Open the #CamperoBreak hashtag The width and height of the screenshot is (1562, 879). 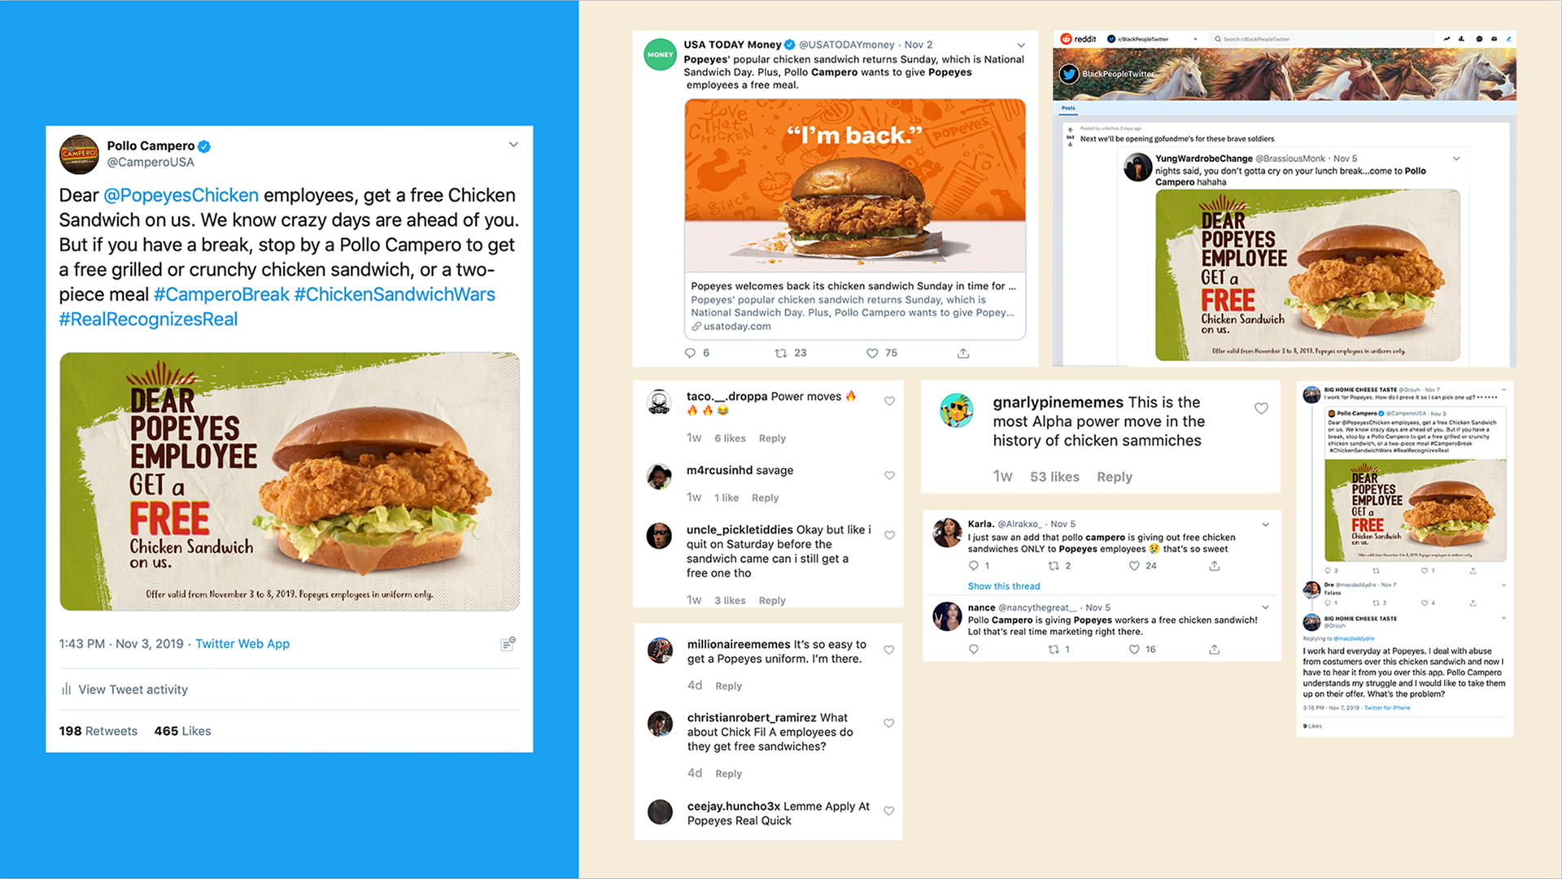pyautogui.click(x=221, y=295)
